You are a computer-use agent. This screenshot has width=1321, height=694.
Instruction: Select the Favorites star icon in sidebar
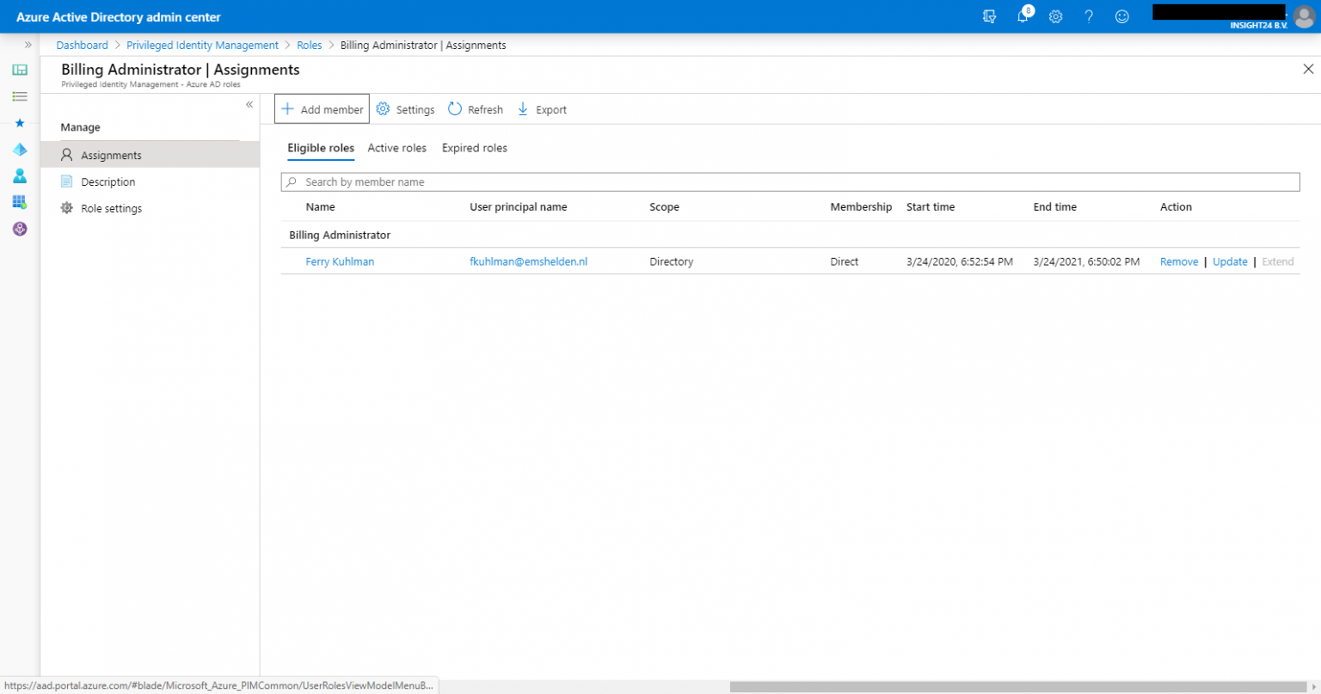coord(20,123)
